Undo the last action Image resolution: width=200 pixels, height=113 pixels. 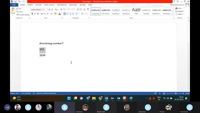click(x=19, y=1)
